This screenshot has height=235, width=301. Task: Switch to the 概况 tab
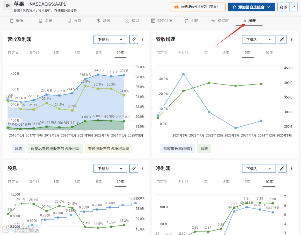tap(17, 21)
